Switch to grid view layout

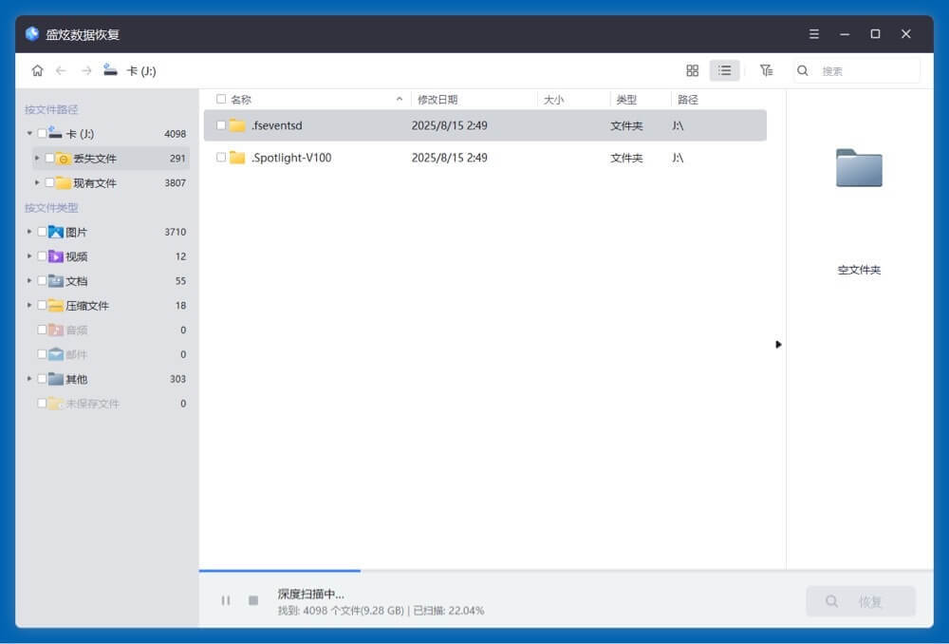point(692,69)
